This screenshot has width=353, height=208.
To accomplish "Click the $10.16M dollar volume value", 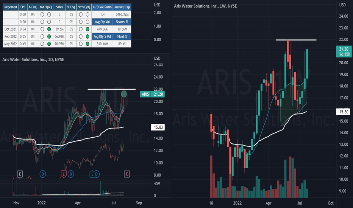I will pyautogui.click(x=102, y=44).
